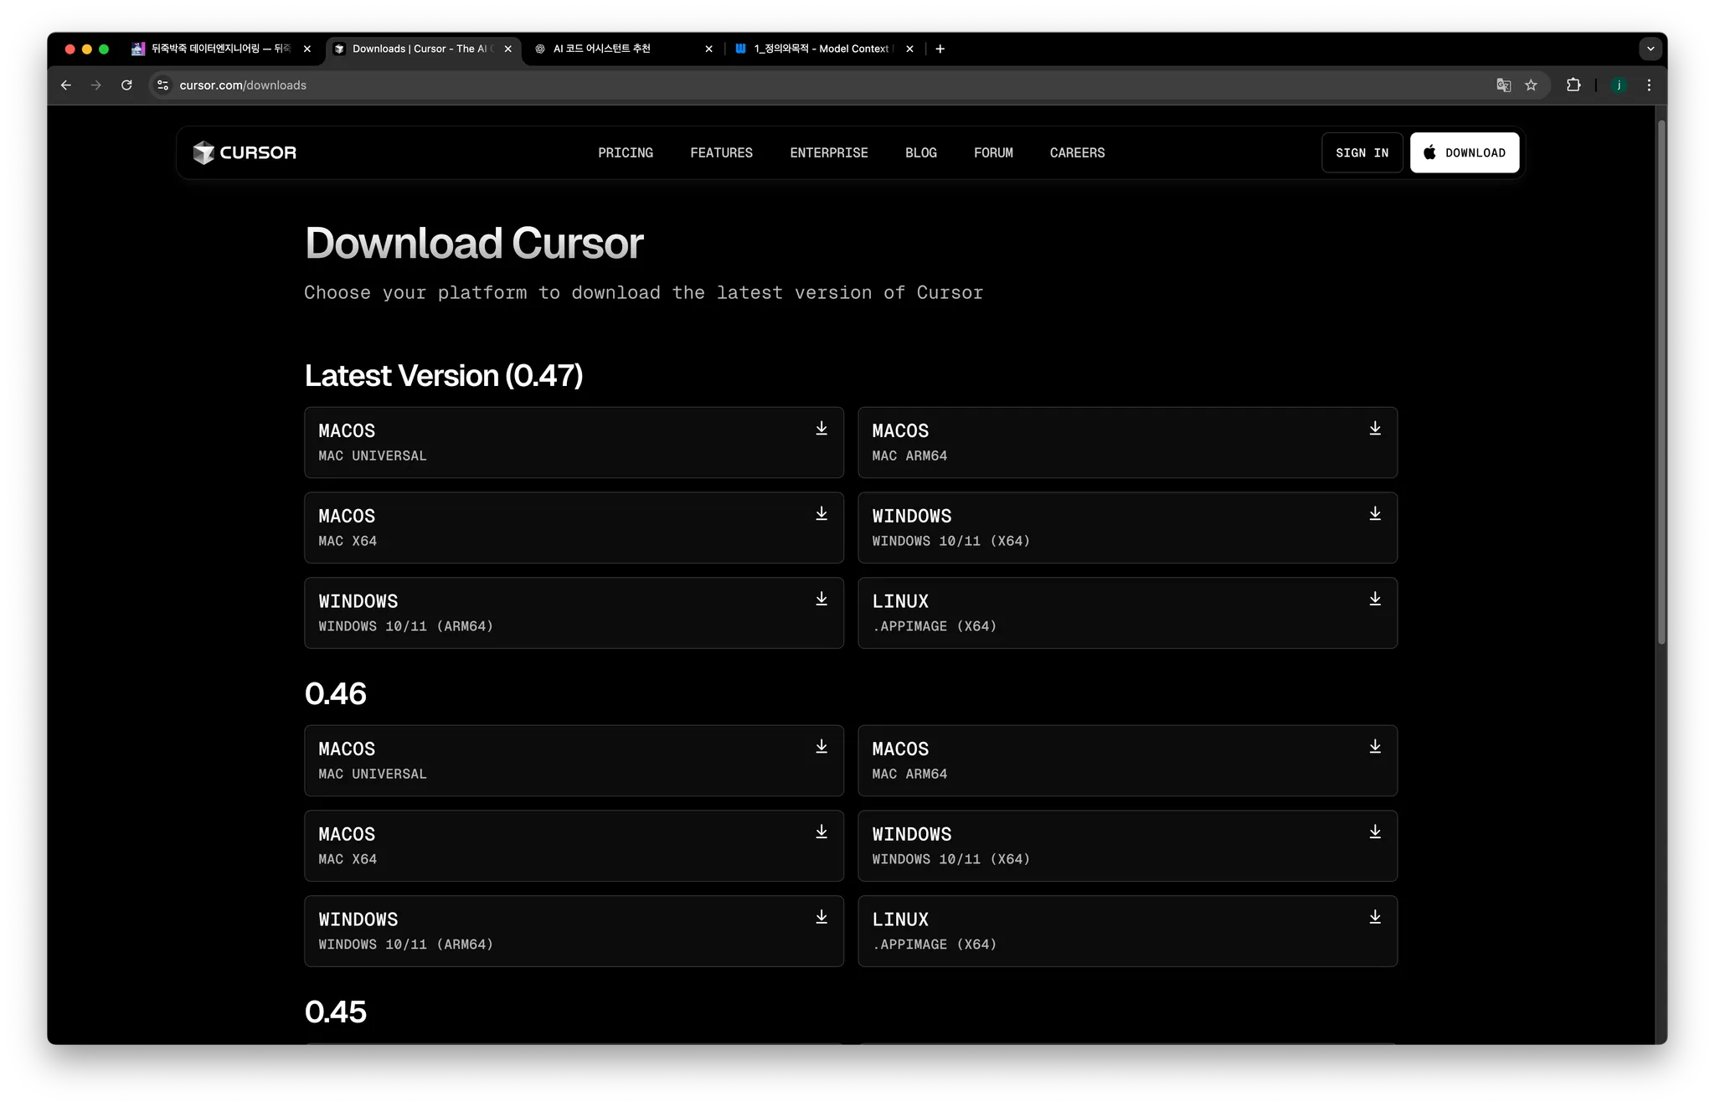The width and height of the screenshot is (1715, 1107).
Task: Close the Model Context tab
Action: tap(910, 49)
